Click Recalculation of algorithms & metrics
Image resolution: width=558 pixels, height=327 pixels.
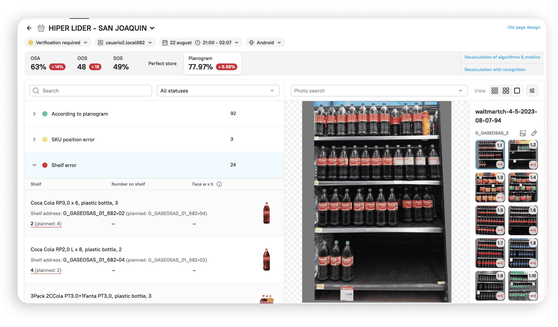point(502,57)
